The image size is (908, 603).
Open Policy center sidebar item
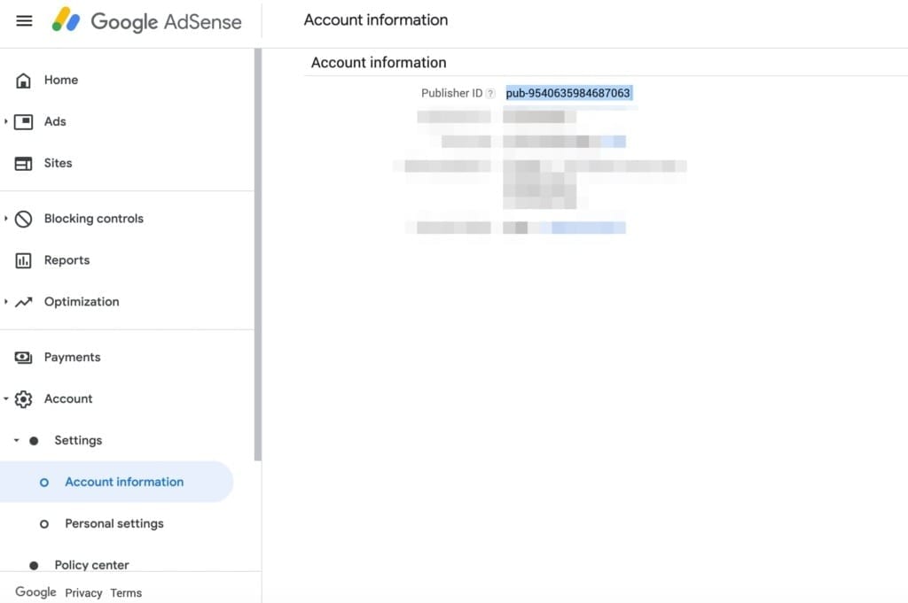(91, 565)
